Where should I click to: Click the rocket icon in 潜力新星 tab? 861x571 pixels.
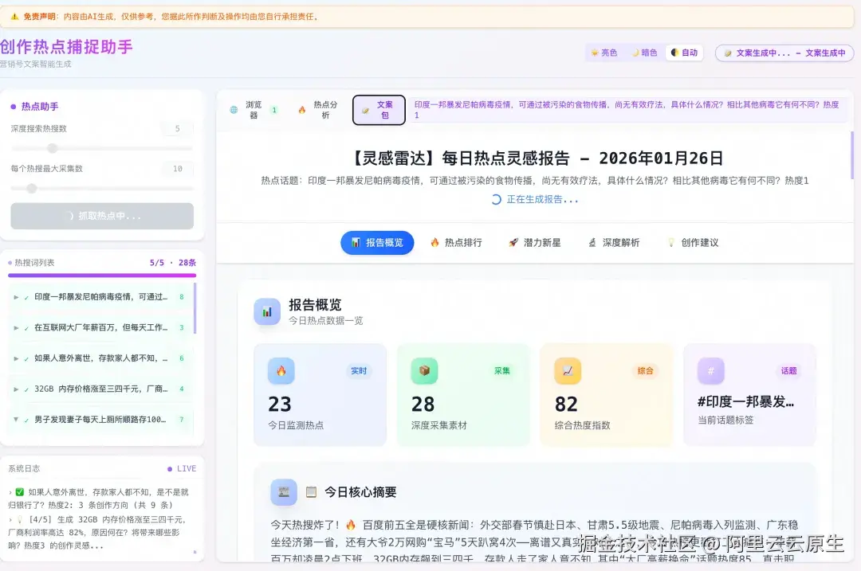click(513, 242)
